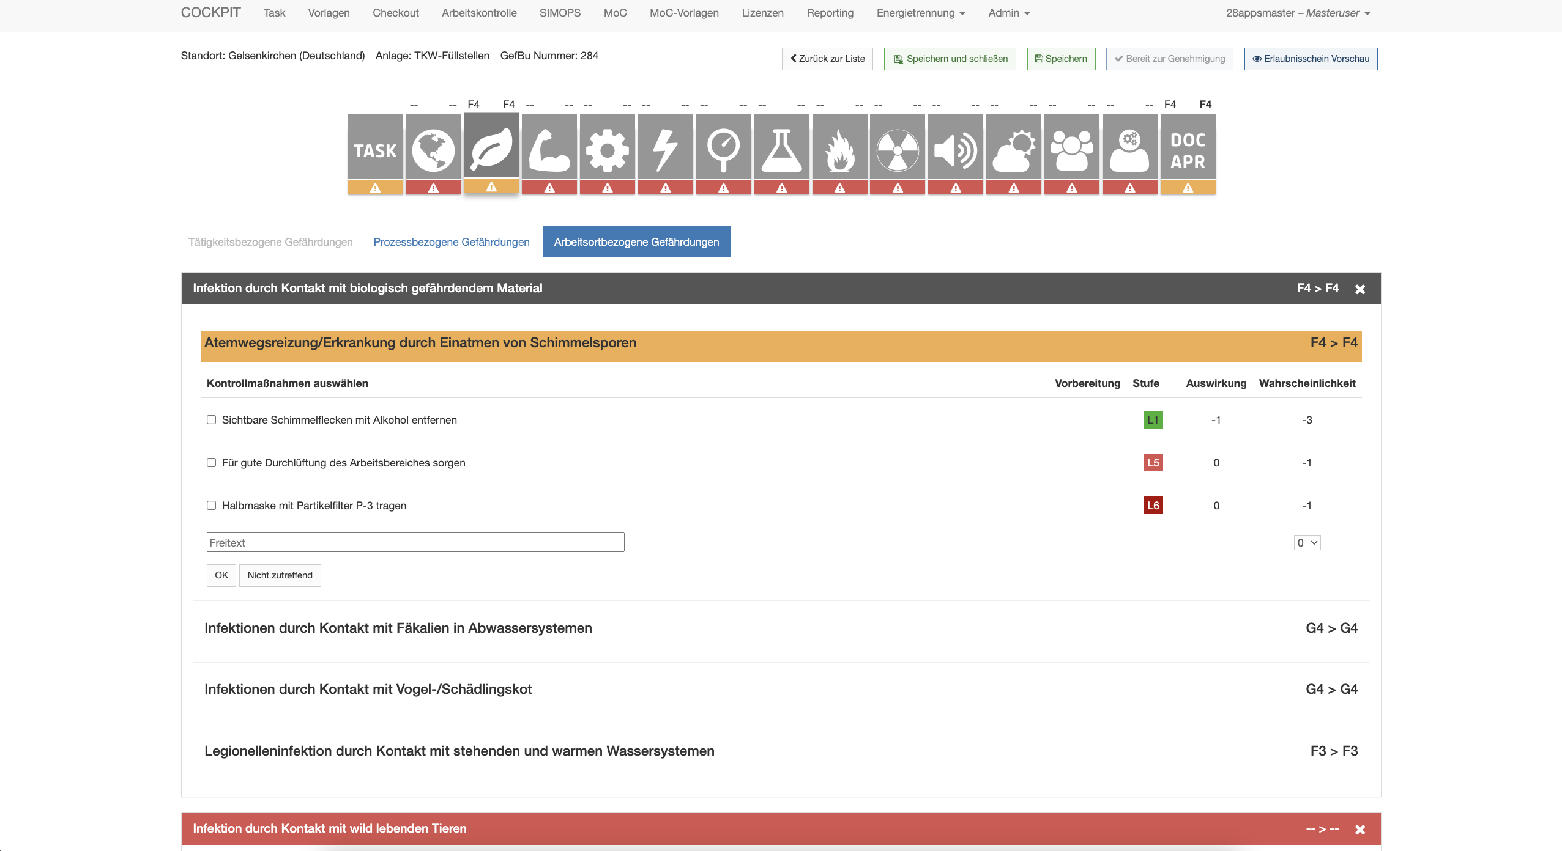Open the DOC APR tile
1562x851 pixels.
[x=1188, y=150]
